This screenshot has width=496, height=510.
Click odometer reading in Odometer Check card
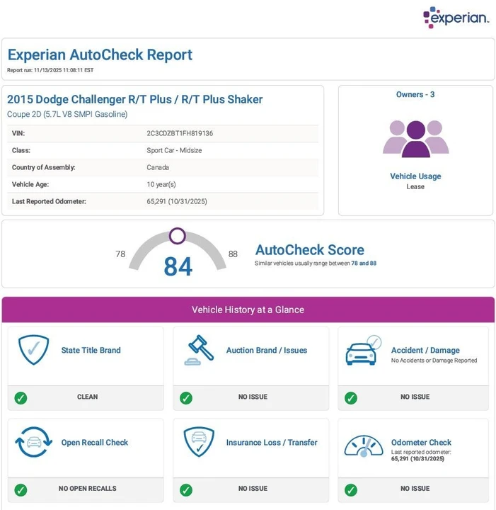417,458
